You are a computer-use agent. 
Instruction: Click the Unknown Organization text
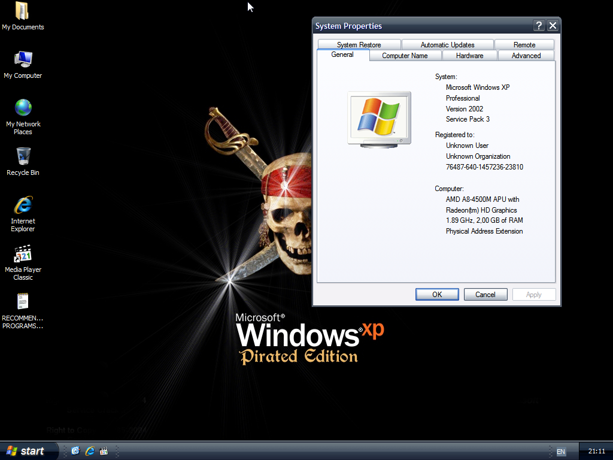(478, 156)
